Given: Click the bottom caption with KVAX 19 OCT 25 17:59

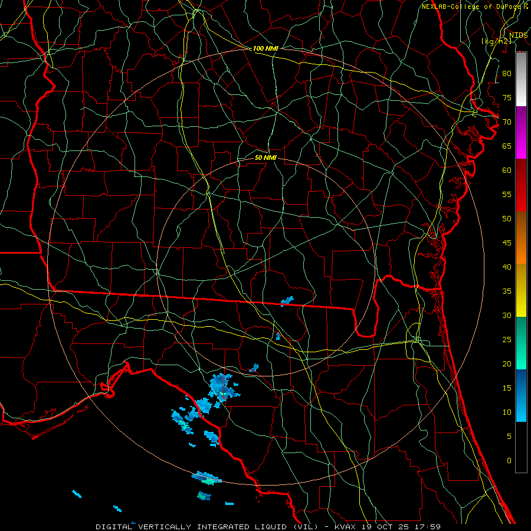Looking at the screenshot, I should pos(268,527).
